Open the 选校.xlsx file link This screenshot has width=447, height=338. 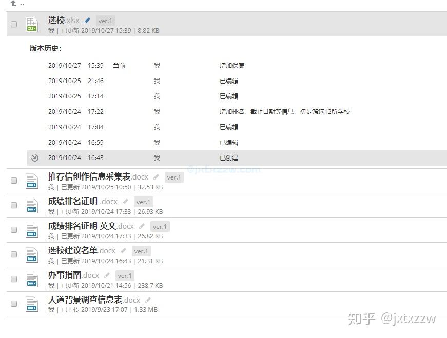(x=64, y=20)
